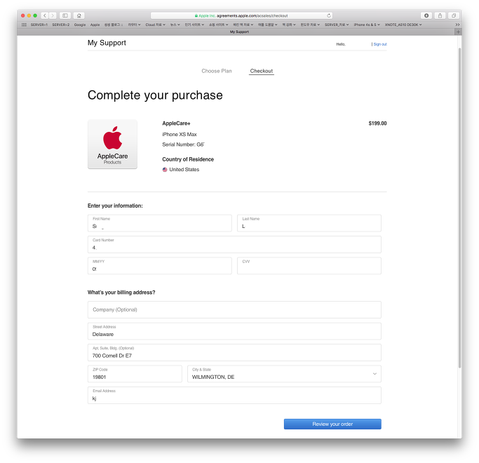
Task: Add a new tab with plus button
Action: coord(458,32)
